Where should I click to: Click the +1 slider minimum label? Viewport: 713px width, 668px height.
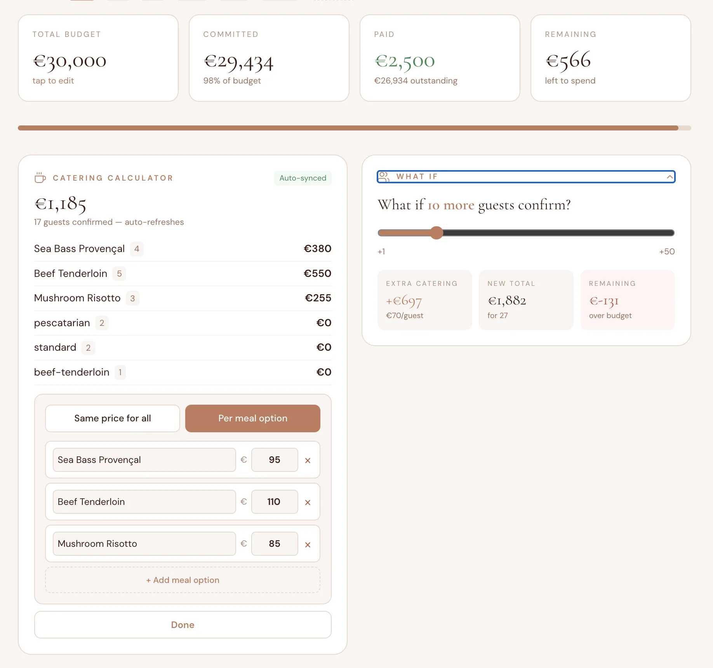[381, 252]
